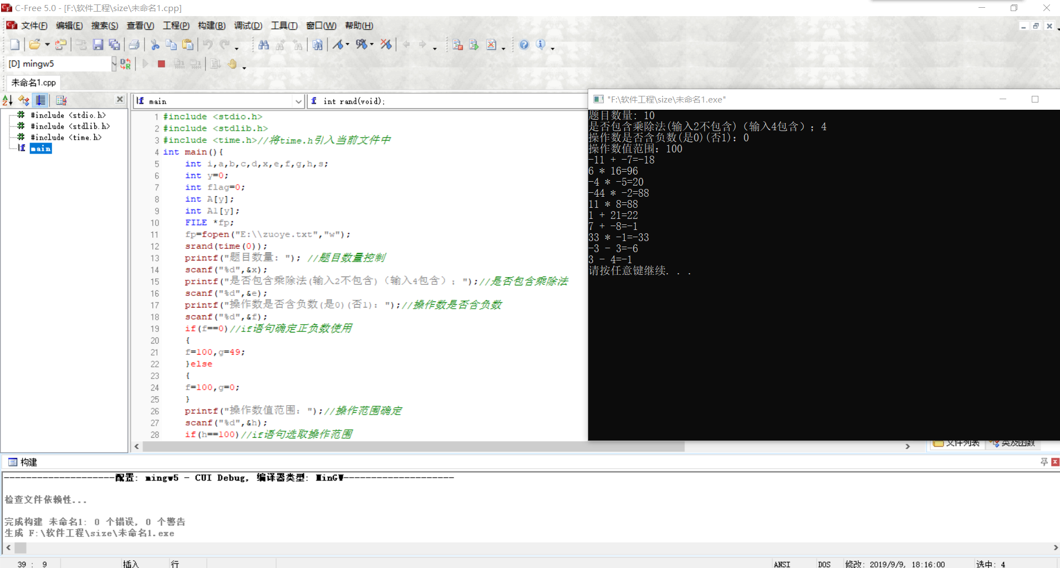Click the clear bookmarks red X icon

coord(386,45)
